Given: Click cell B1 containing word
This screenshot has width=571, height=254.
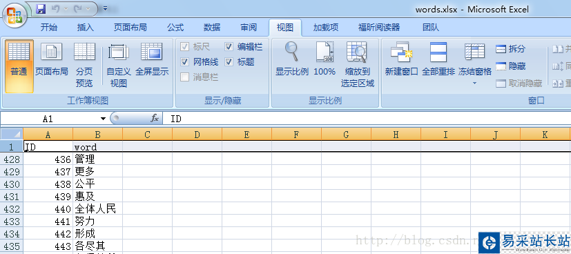Looking at the screenshot, I should coord(97,146).
